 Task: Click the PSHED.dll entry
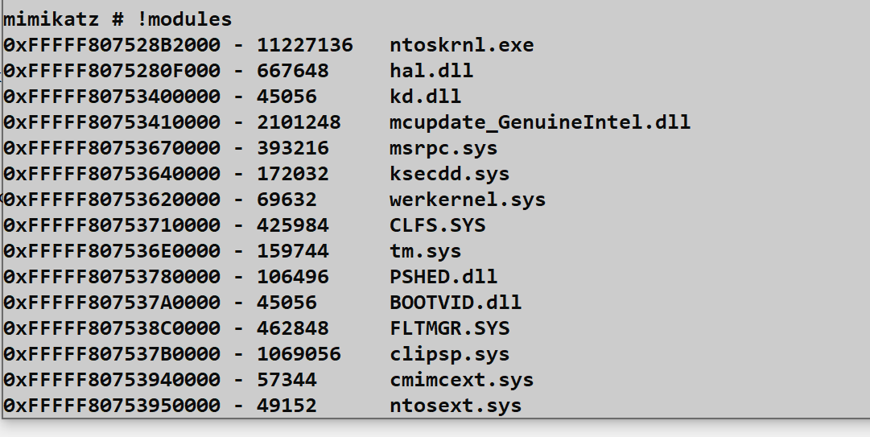point(443,277)
